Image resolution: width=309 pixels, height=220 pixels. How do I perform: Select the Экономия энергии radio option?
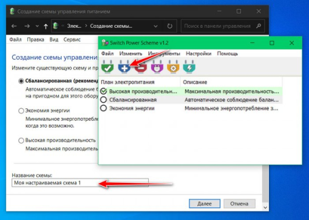pos(21,111)
